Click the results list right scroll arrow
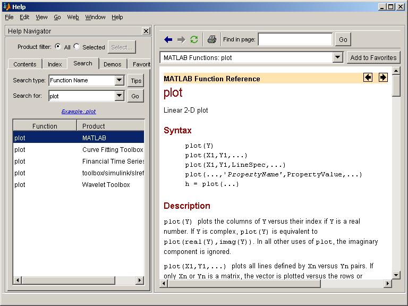This screenshot has height=306, width=408. [140, 280]
